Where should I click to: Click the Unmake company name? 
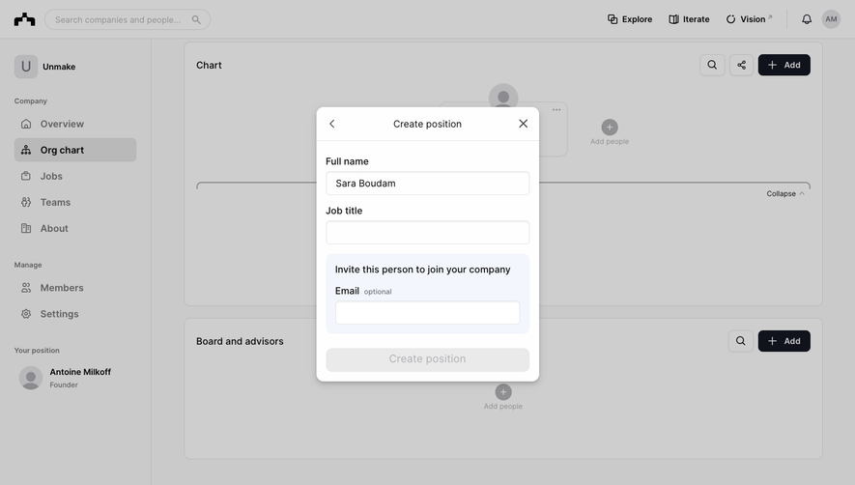pyautogui.click(x=59, y=67)
